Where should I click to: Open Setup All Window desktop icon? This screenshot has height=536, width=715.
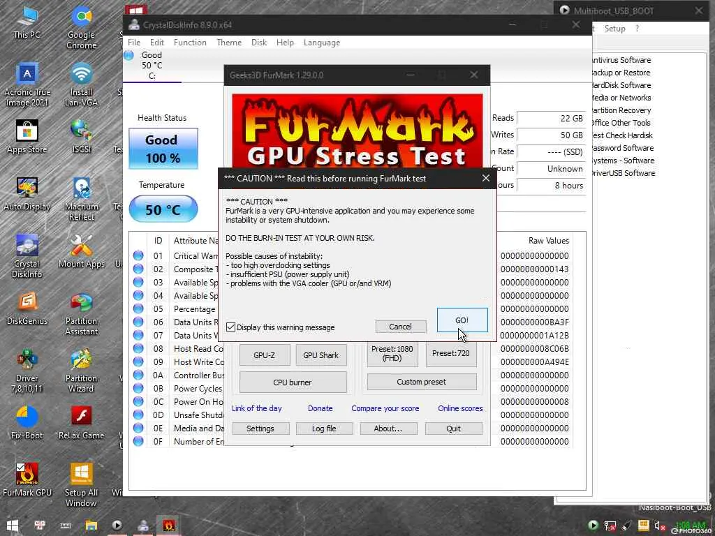click(x=81, y=486)
